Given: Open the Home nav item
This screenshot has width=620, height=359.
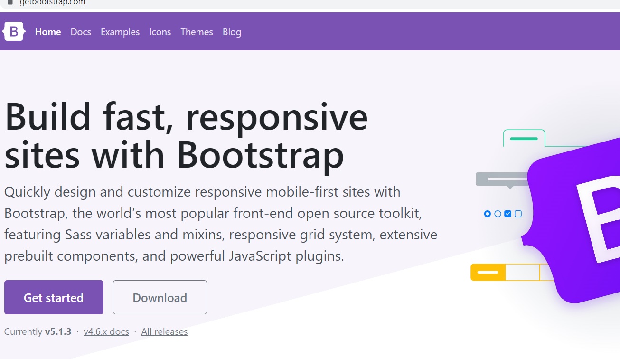Looking at the screenshot, I should (48, 32).
